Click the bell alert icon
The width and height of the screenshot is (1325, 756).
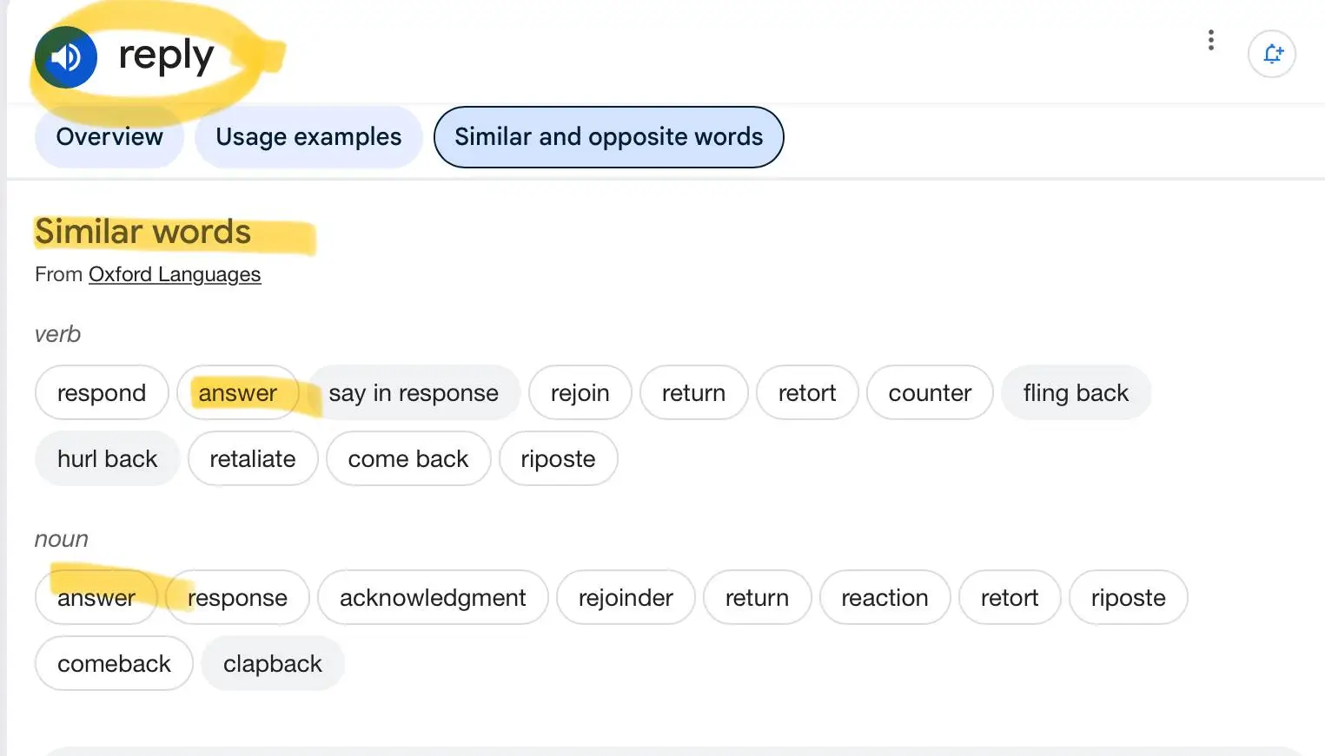1272,54
